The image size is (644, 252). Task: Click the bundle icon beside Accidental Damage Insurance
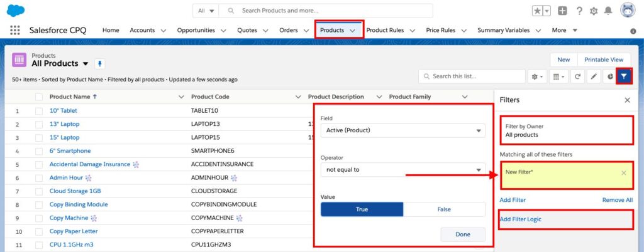(136, 164)
